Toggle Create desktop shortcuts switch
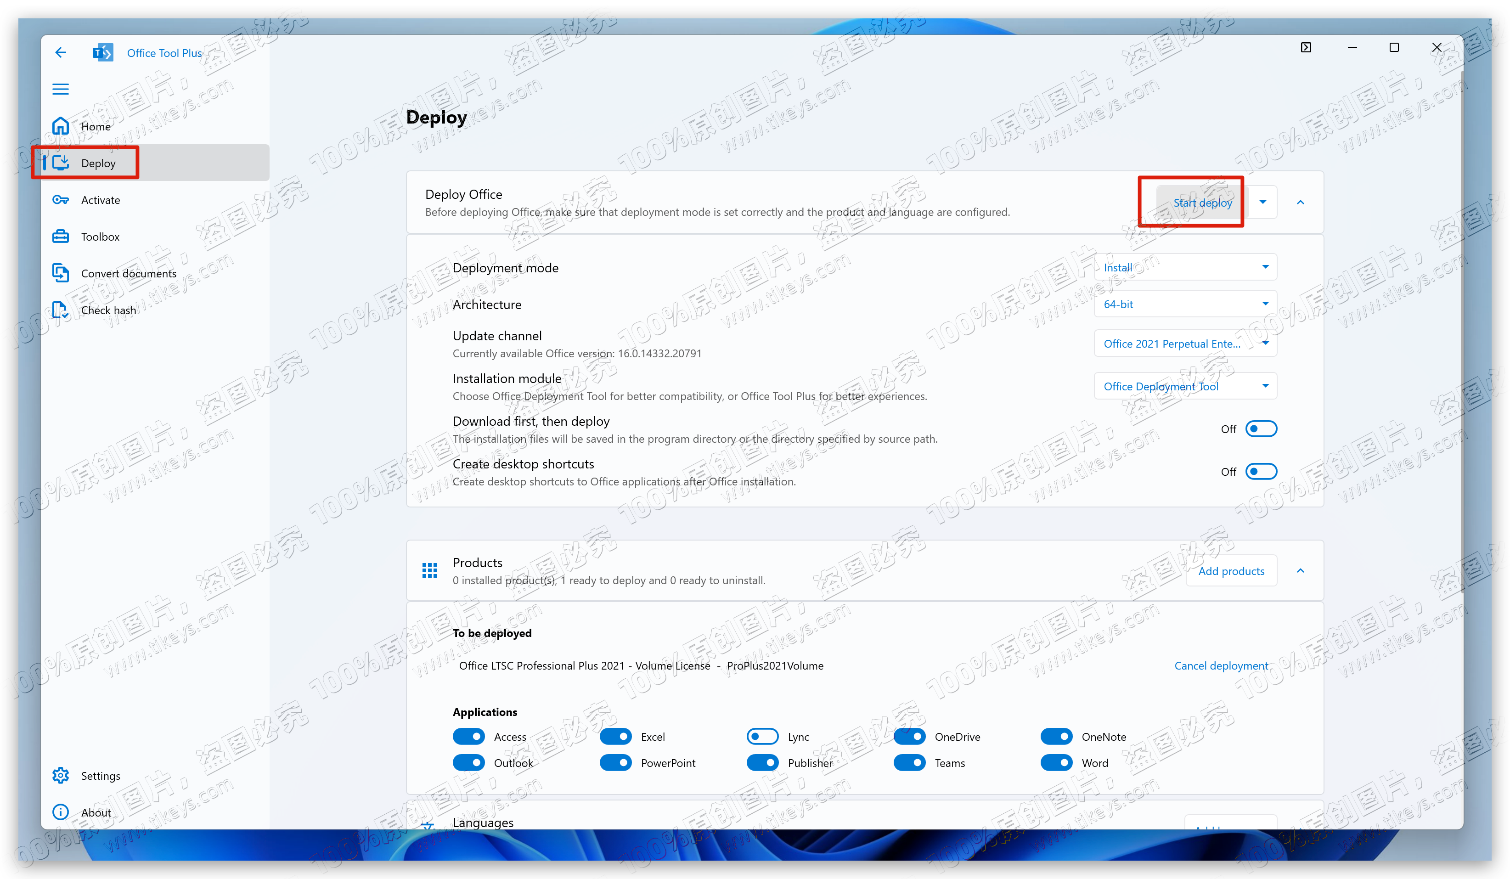This screenshot has width=1510, height=879. [1262, 472]
